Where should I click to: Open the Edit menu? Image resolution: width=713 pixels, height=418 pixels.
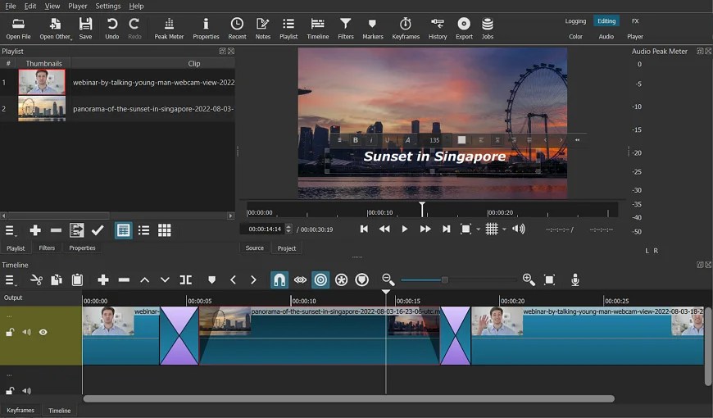click(x=30, y=6)
